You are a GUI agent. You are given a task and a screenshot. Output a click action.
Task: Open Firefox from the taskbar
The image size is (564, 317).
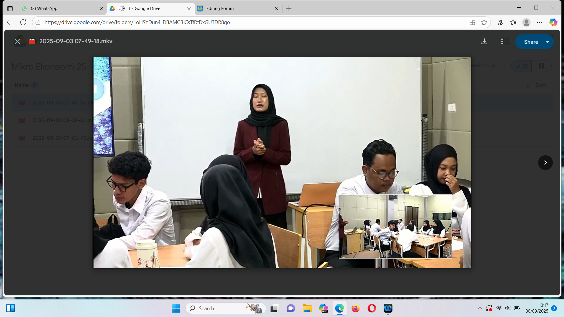click(355, 308)
